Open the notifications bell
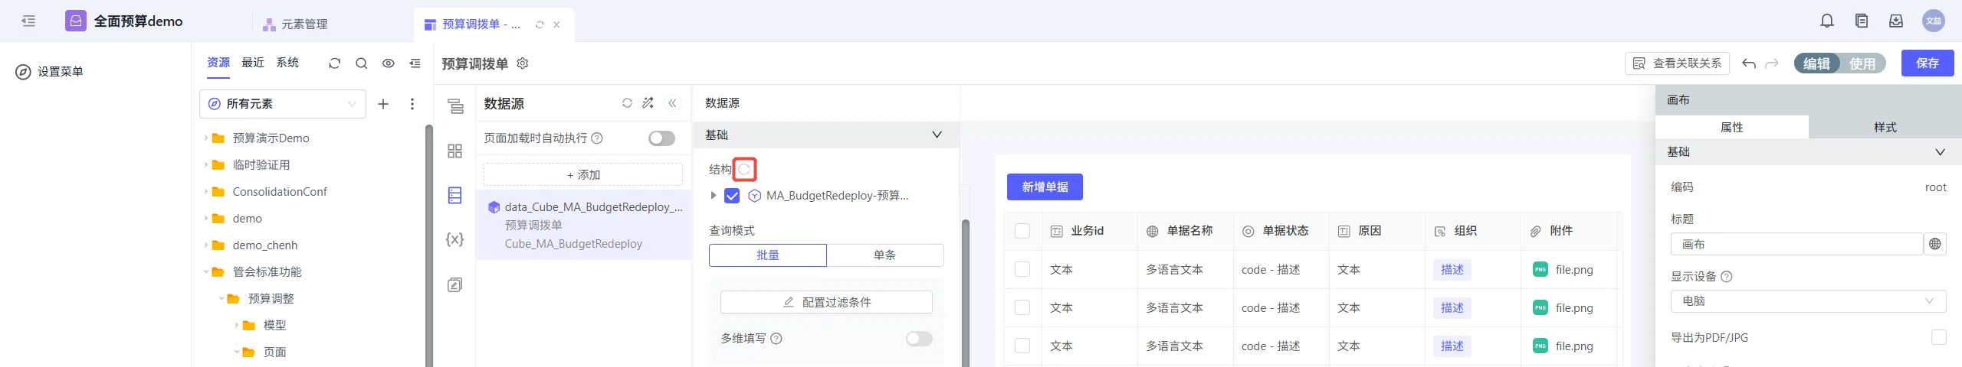 tap(1827, 21)
